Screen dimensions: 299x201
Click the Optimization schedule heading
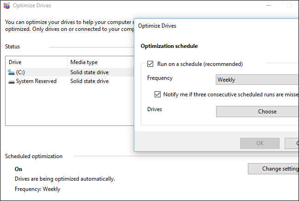[169, 46]
